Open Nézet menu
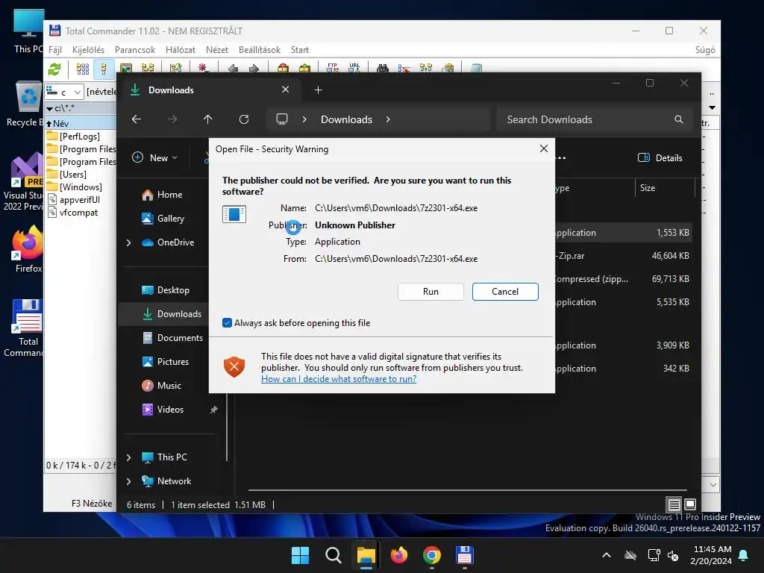This screenshot has width=764, height=573. coord(217,50)
